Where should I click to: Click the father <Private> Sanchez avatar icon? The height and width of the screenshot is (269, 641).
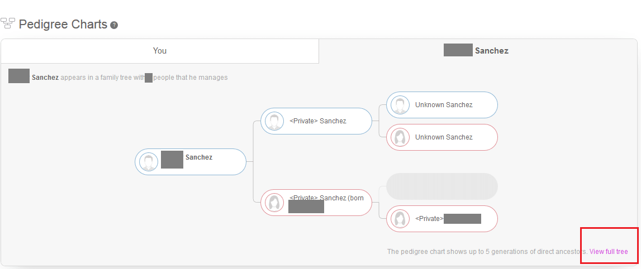click(x=274, y=121)
